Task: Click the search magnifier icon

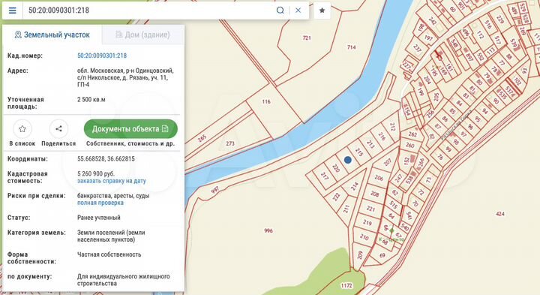Action: pyautogui.click(x=280, y=11)
